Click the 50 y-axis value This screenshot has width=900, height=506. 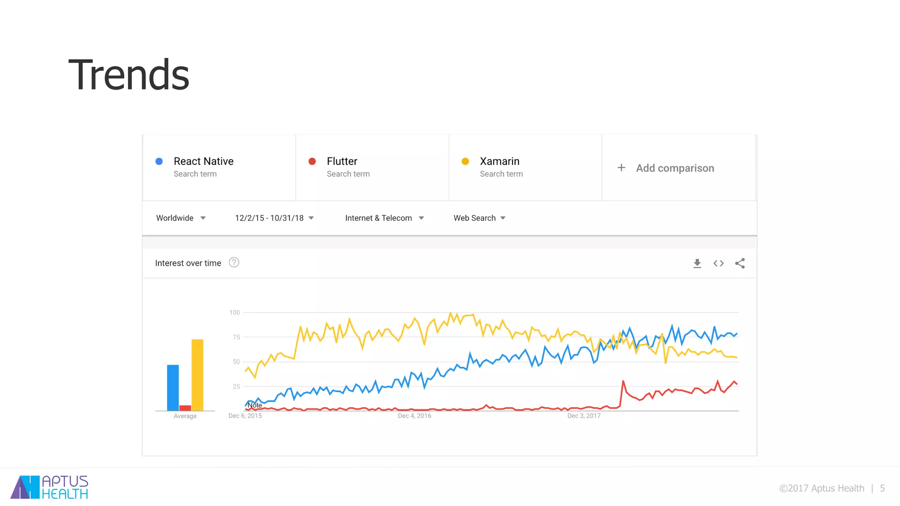pyautogui.click(x=236, y=361)
